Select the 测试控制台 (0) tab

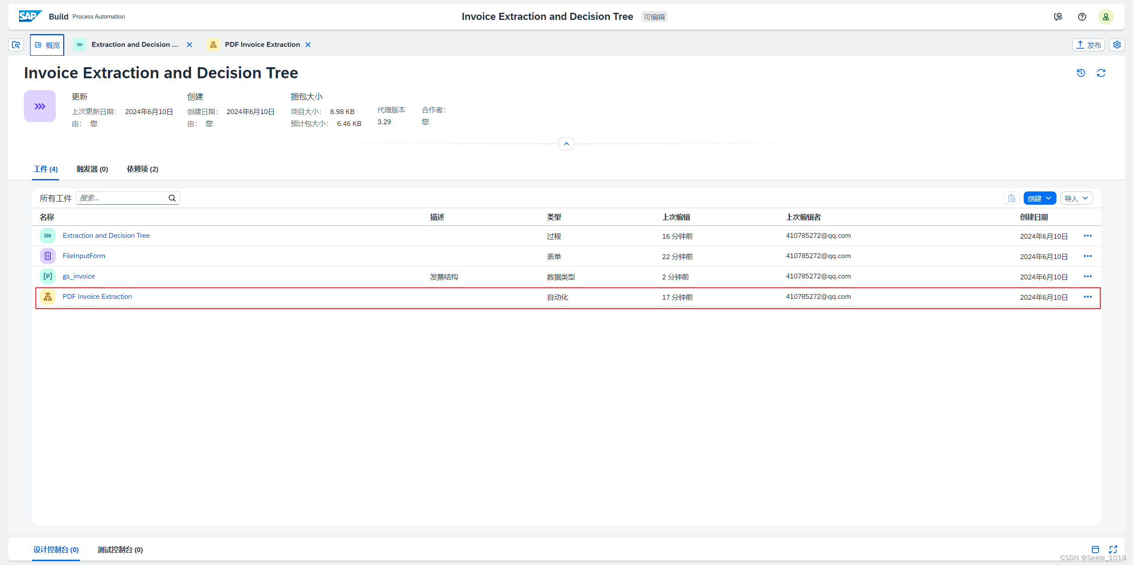click(x=120, y=550)
